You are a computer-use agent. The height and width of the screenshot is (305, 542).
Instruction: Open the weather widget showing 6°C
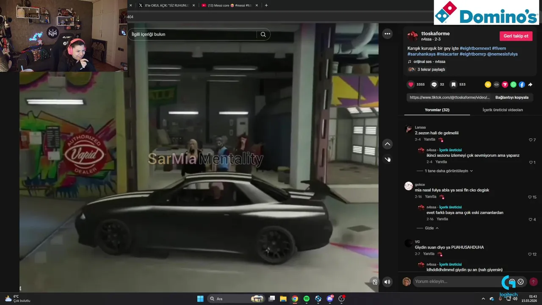coord(18,299)
